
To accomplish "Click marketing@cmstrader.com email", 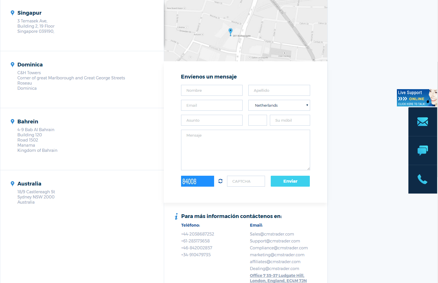I will tap(277, 255).
